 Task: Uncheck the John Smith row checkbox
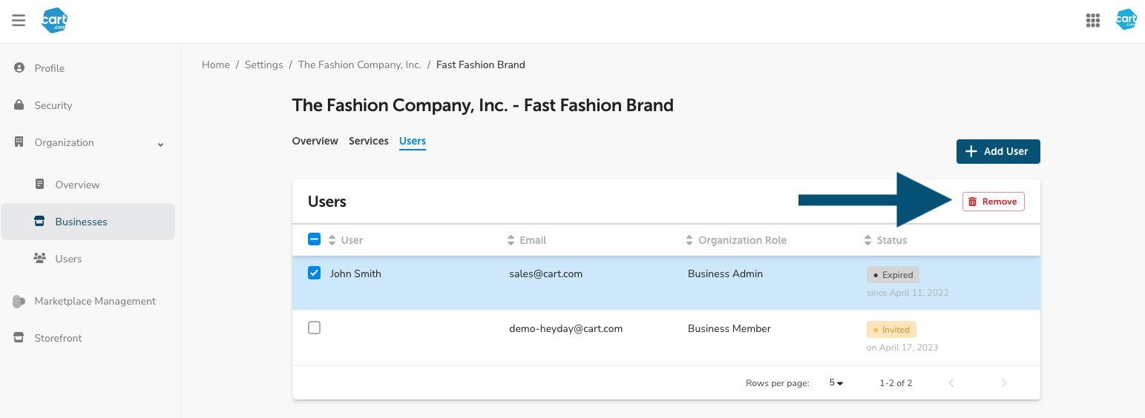314,273
